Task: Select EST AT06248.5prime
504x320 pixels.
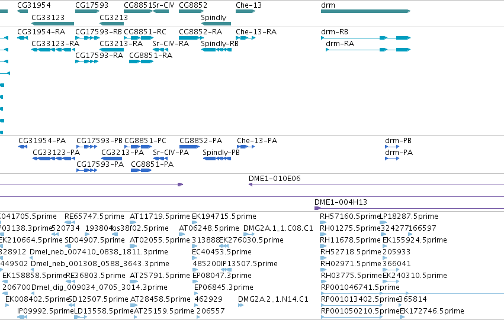Action: [182, 234]
